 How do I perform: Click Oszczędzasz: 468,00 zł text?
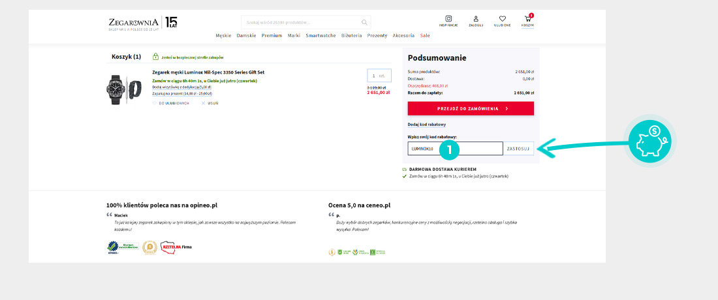click(428, 85)
